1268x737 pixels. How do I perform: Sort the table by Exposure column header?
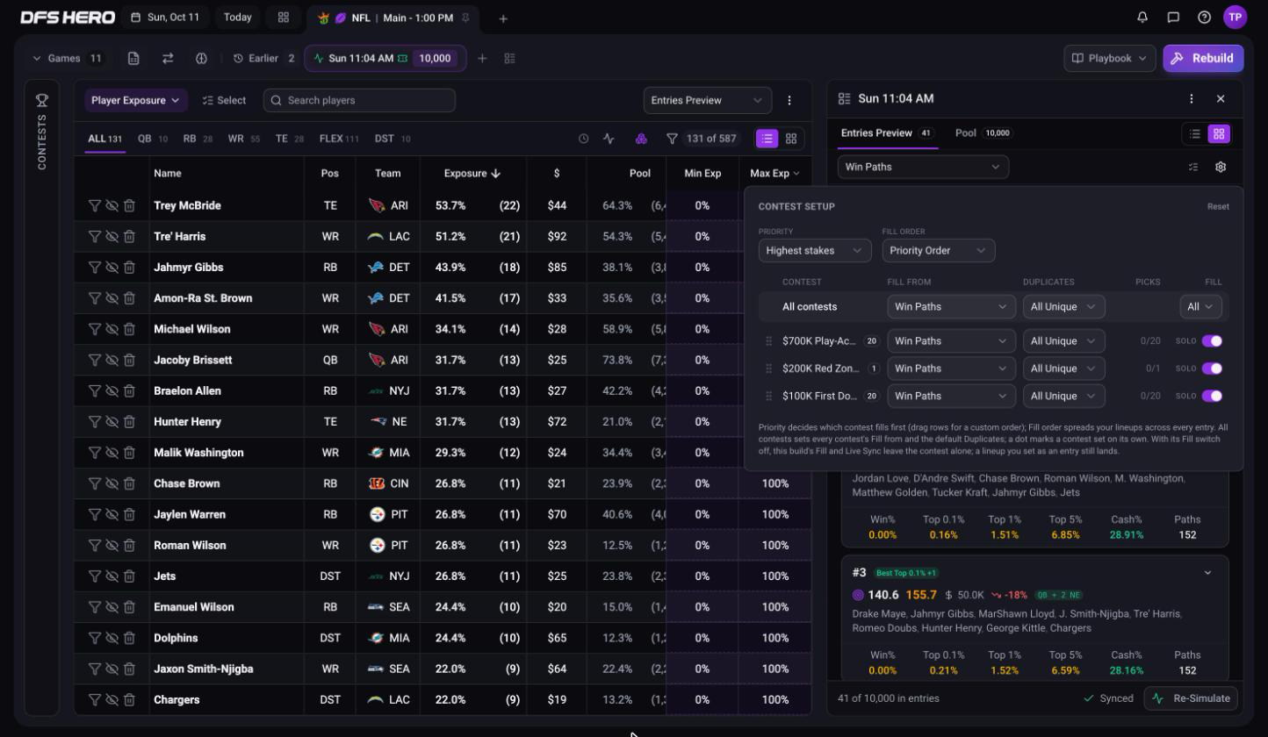[x=472, y=173]
